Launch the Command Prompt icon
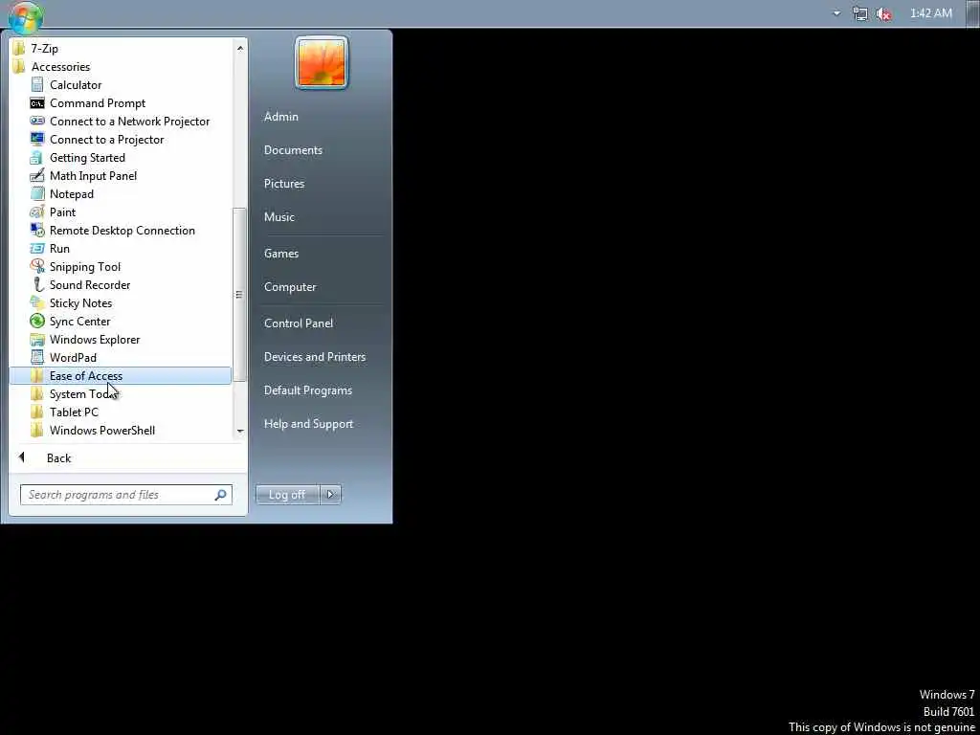The width and height of the screenshot is (980, 735). [37, 103]
